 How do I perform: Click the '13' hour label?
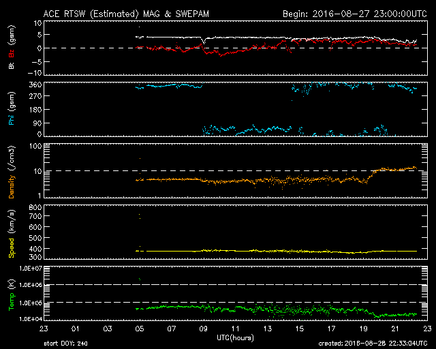click(x=268, y=329)
